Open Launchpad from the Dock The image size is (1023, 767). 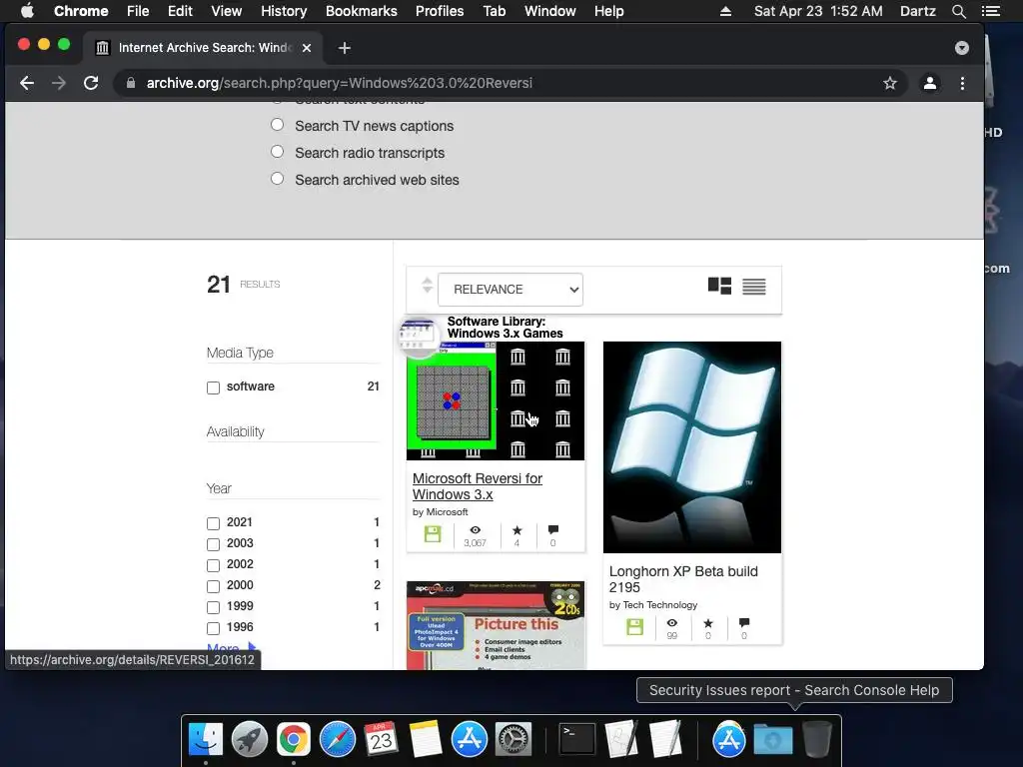(x=249, y=739)
